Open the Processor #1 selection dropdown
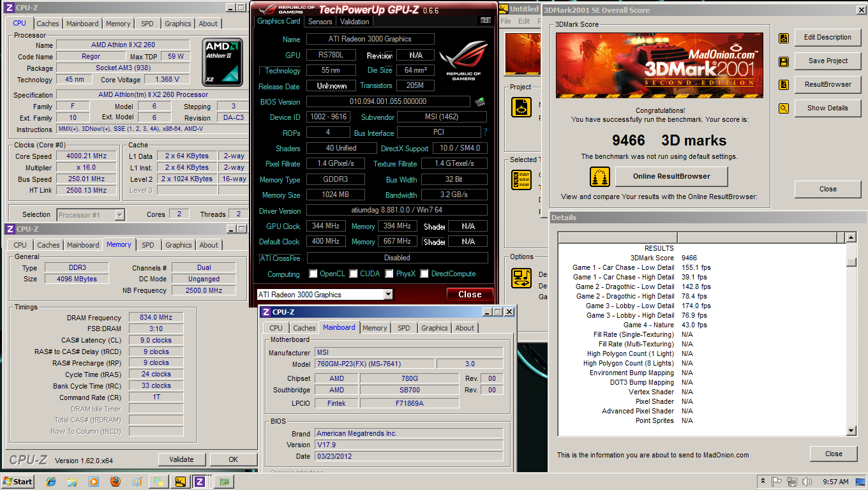 [x=119, y=215]
